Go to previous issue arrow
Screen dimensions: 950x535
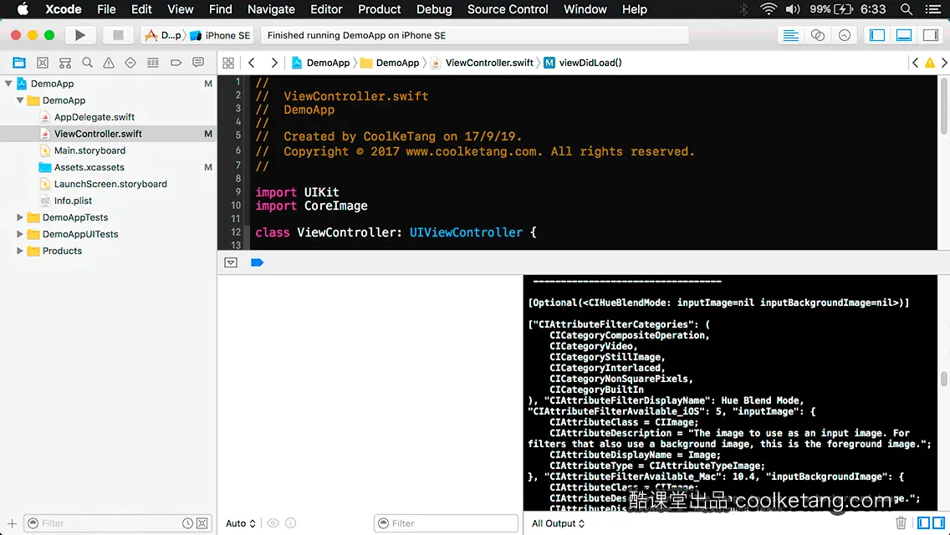pyautogui.click(x=916, y=63)
